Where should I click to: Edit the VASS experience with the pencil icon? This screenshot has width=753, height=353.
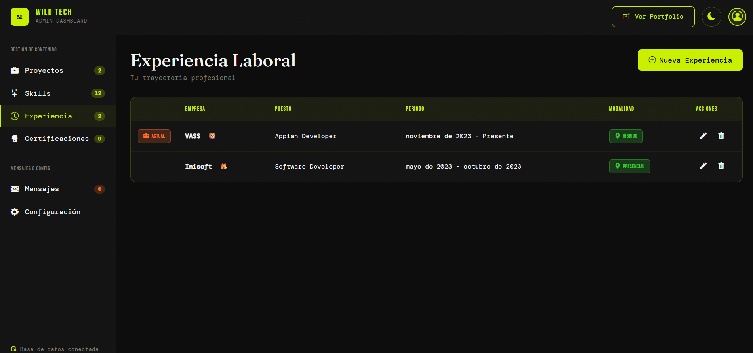[x=703, y=136]
